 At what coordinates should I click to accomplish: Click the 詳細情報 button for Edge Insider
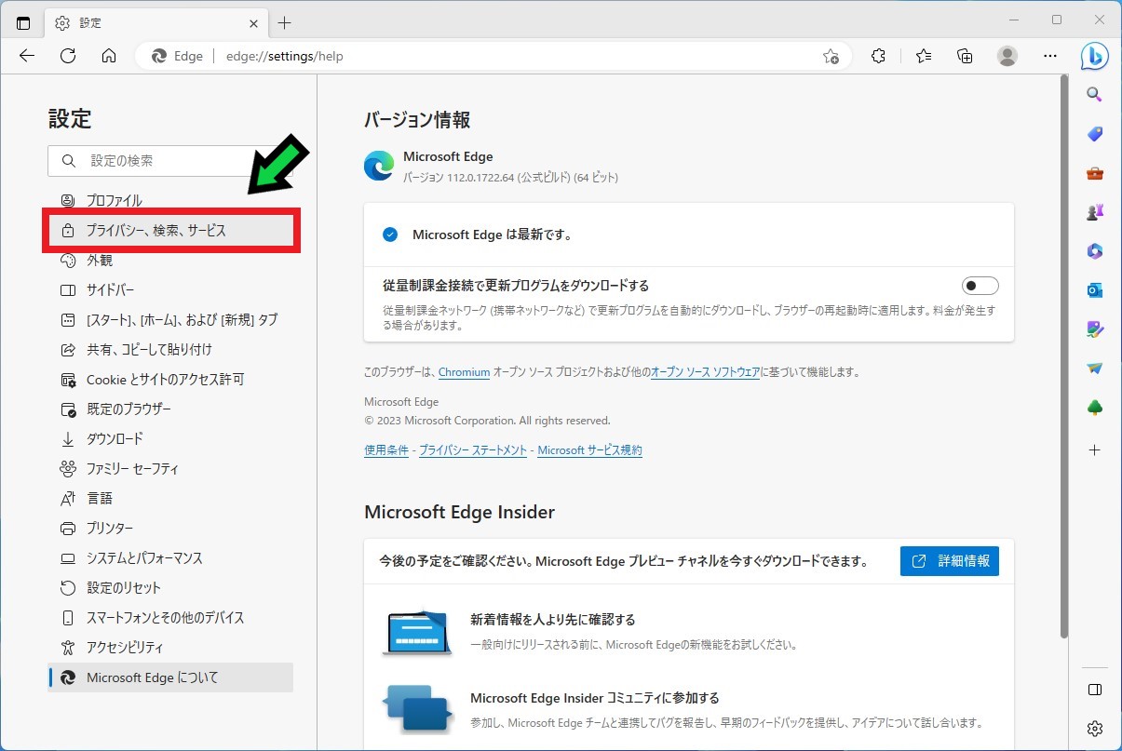click(x=949, y=560)
